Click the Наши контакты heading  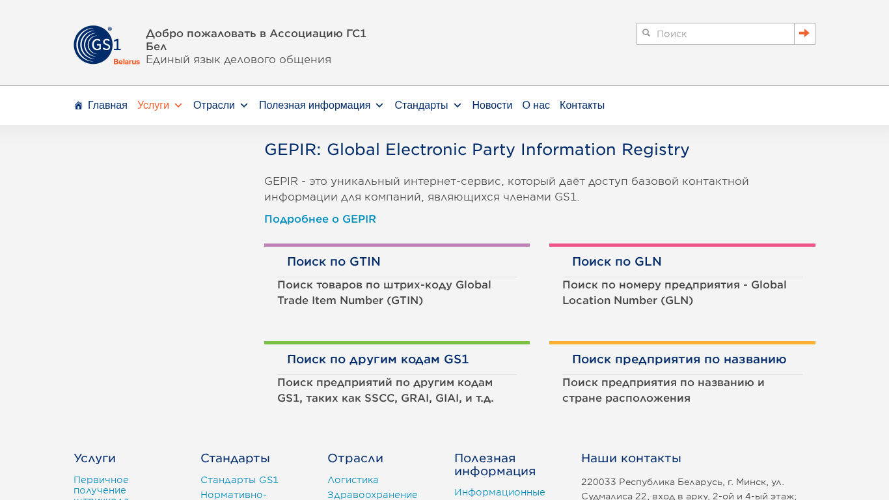631,458
